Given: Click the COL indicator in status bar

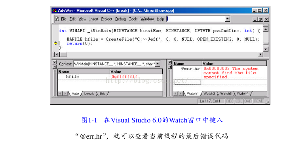Looking at the screenshot, I should tap(239, 101).
